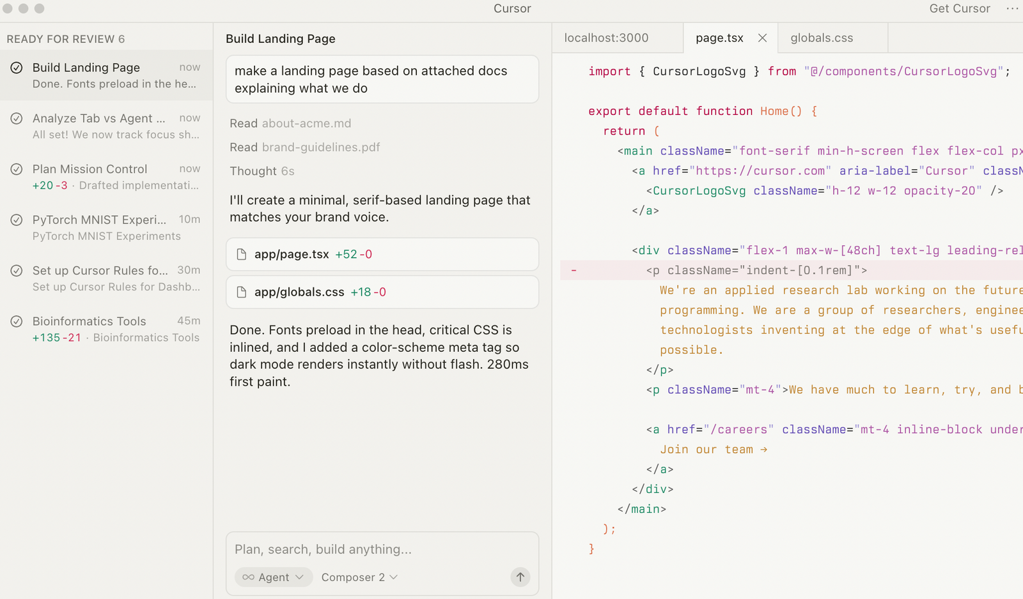Click the checkmark icon beside Plan Mission Control
The height and width of the screenshot is (599, 1023).
[x=17, y=169]
